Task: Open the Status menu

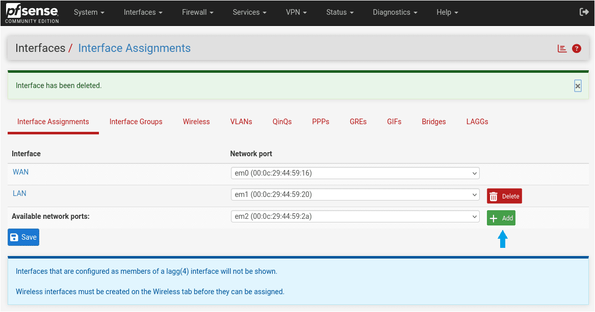Action: tap(340, 12)
